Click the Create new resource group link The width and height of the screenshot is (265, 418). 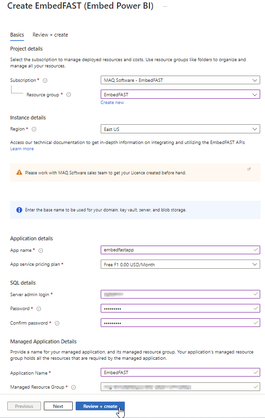point(112,103)
